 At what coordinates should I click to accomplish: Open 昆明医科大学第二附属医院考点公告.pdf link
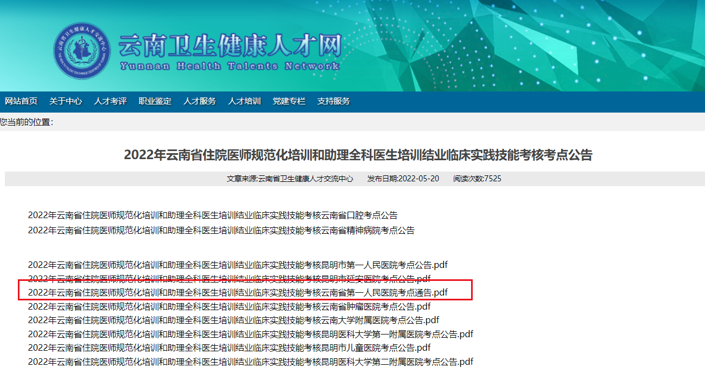point(251,362)
